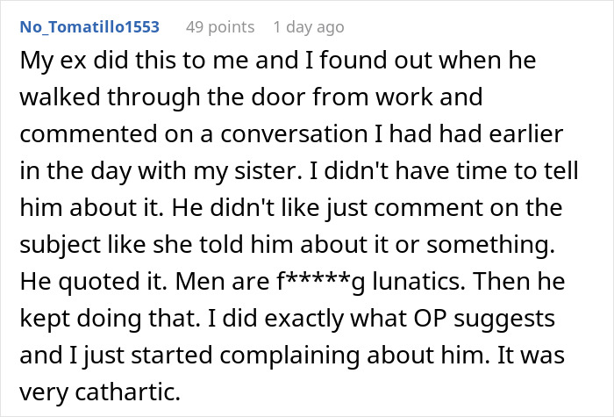Screen dimensions: 614x417
Task: Click the word "something." in the comment
Action: click(490, 245)
